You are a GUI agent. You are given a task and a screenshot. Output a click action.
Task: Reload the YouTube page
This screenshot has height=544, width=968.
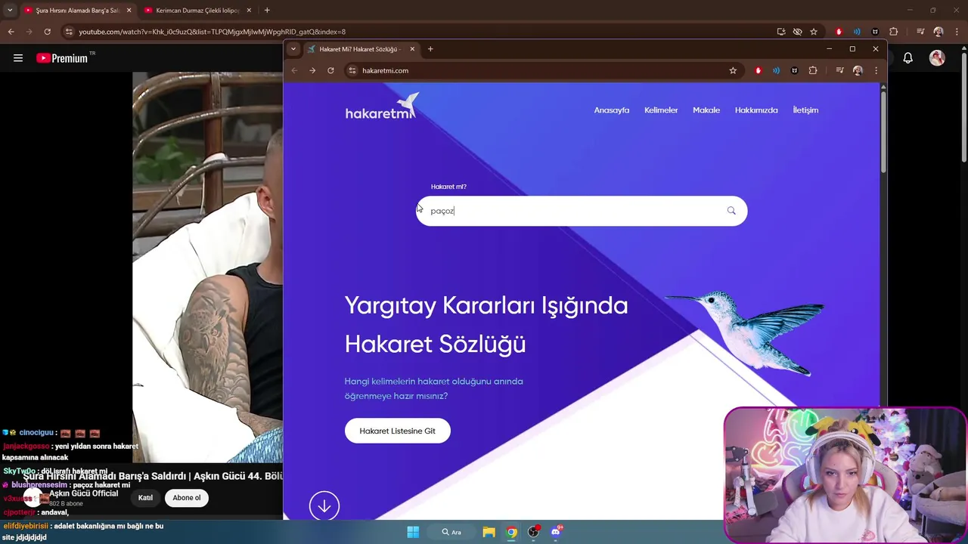pos(47,32)
